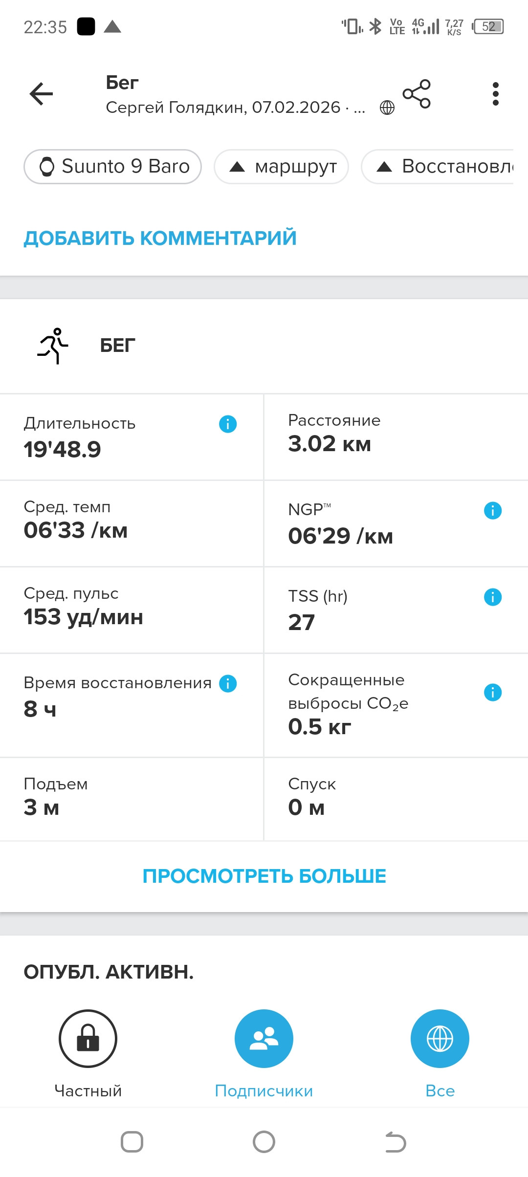The width and height of the screenshot is (528, 1177).
Task: Tap the info icon beside выбросы CO₂e
Action: pos(493,692)
